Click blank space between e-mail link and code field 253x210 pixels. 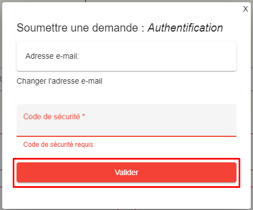click(x=126, y=95)
